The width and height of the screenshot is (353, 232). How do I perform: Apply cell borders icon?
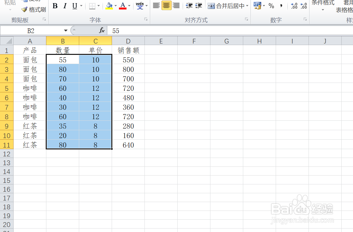(x=92, y=6)
